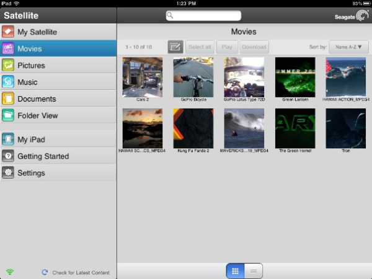Switch to grid thumbnail view
Image resolution: width=372 pixels, height=279 pixels.
[x=236, y=271]
